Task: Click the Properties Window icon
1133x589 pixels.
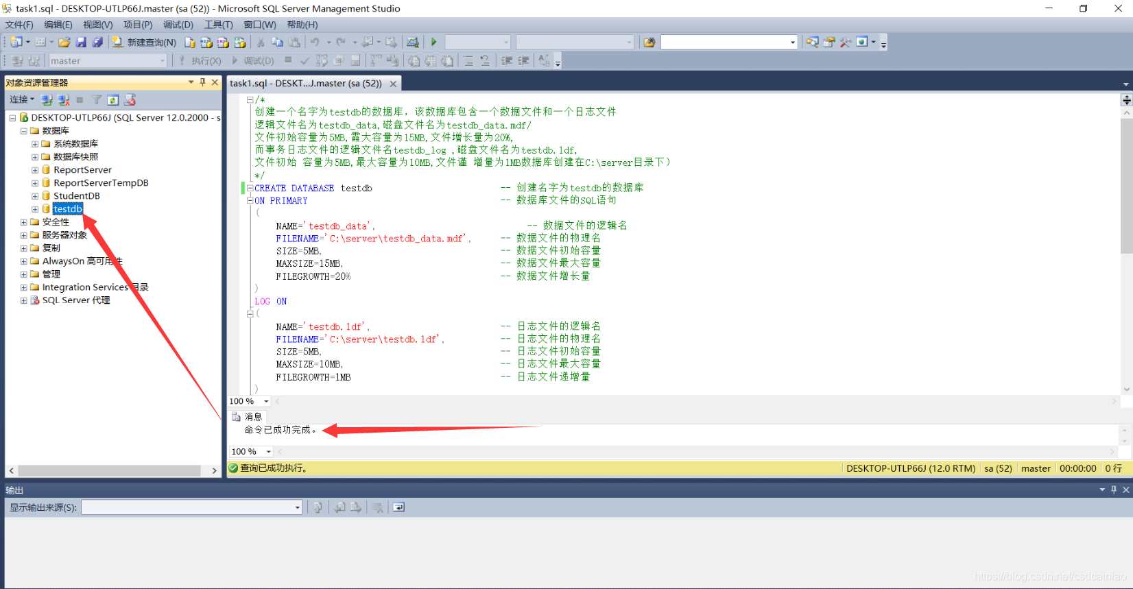Action: [x=828, y=42]
